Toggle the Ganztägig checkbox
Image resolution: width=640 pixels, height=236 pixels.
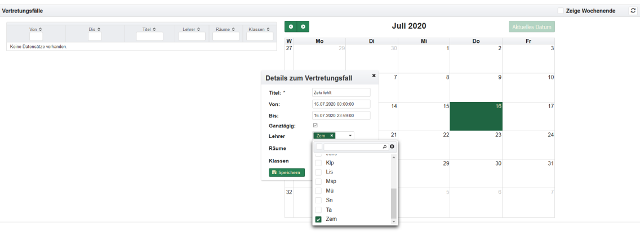pyautogui.click(x=315, y=125)
